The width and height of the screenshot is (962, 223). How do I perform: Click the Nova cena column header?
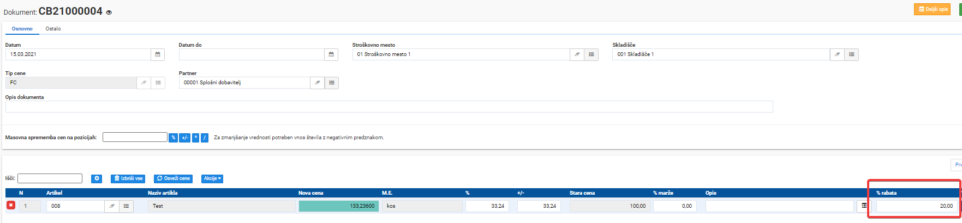pos(310,193)
